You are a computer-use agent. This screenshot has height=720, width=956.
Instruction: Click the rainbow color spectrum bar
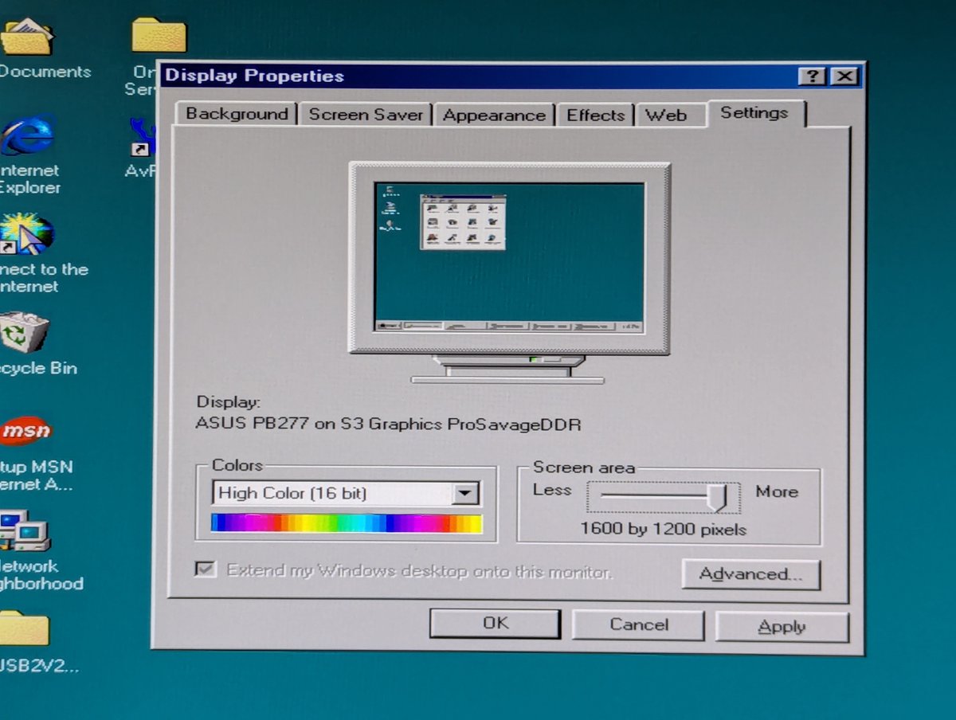click(347, 523)
